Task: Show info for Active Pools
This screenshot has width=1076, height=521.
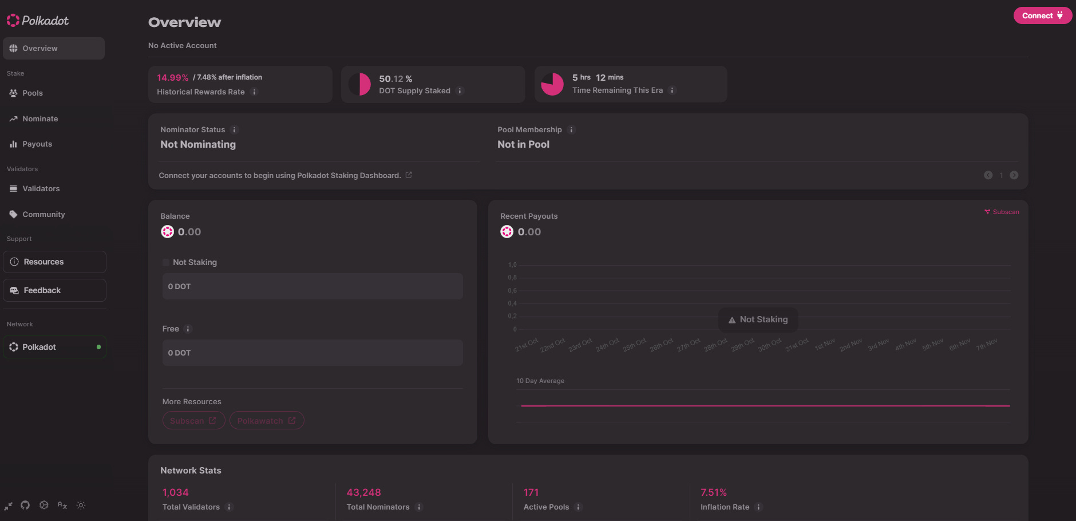Action: click(x=579, y=507)
